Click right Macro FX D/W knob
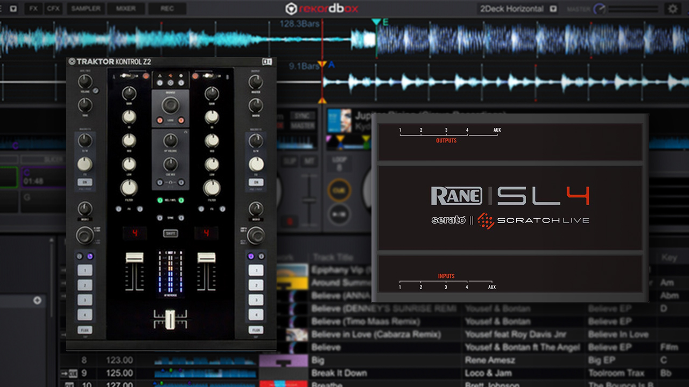 (256, 141)
